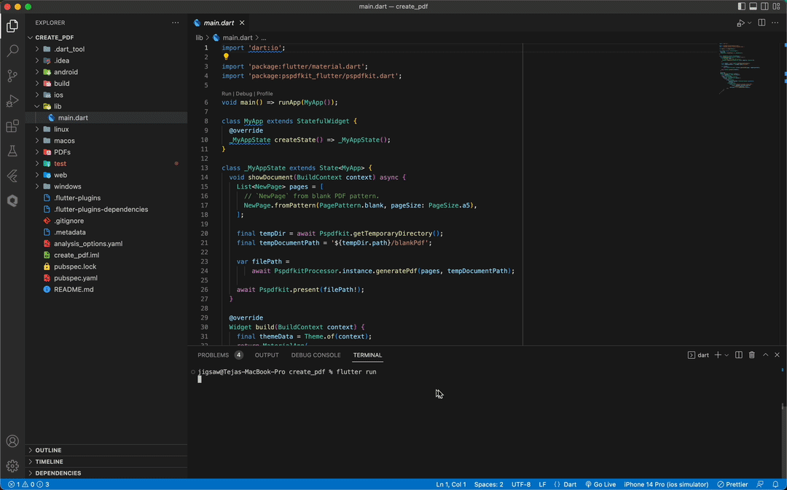Click the Go Live button in status bar
This screenshot has width=787, height=490.
coord(600,484)
